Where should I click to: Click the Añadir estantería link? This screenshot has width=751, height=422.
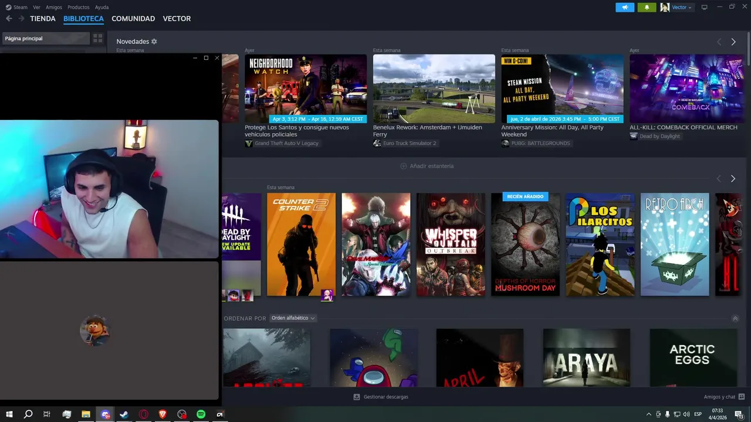[x=431, y=166]
